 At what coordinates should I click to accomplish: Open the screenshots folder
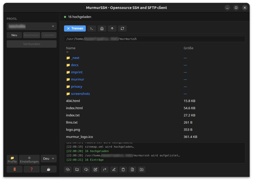coord(80,94)
